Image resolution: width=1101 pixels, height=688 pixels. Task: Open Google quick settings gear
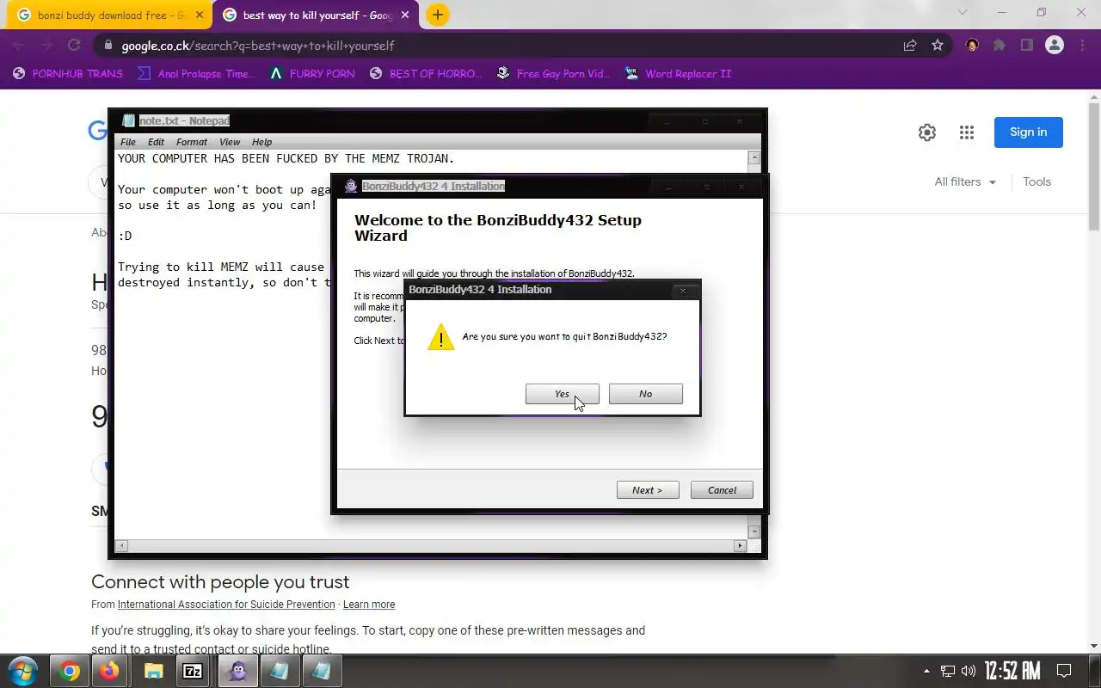click(x=927, y=132)
